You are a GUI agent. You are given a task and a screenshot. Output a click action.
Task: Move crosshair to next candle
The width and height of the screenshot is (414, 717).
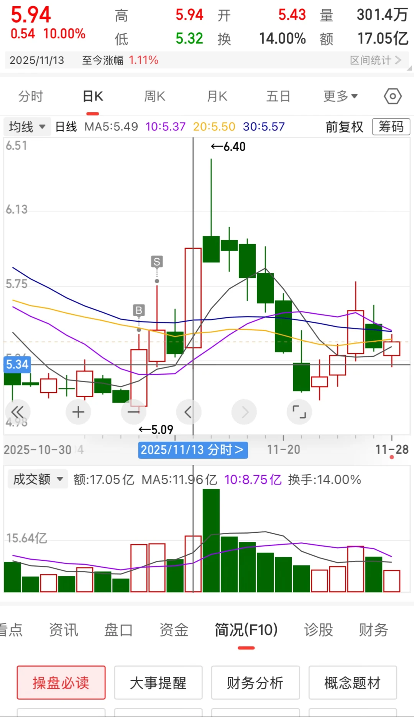coord(244,412)
